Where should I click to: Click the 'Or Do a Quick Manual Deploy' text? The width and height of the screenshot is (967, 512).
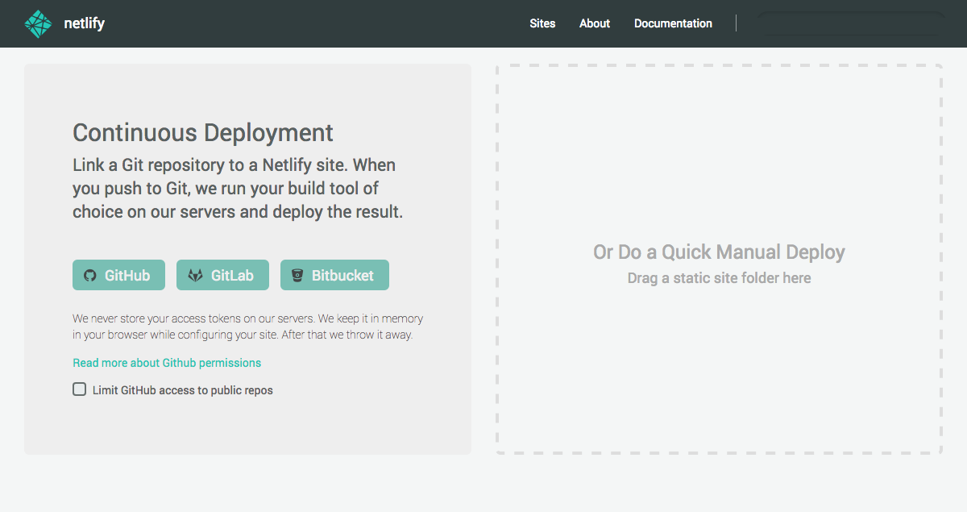[718, 252]
